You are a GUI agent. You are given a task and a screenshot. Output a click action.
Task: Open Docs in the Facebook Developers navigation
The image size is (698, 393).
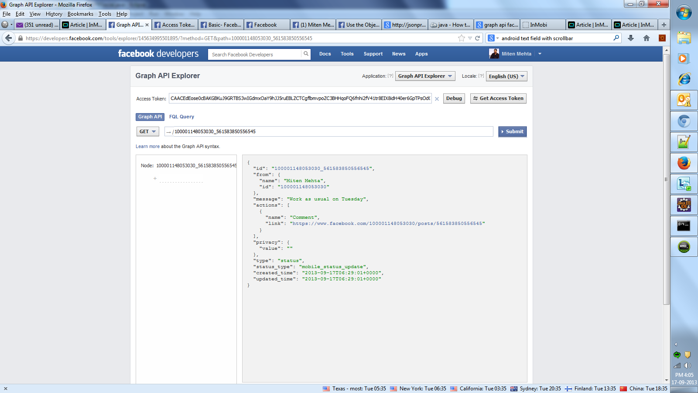coord(325,54)
